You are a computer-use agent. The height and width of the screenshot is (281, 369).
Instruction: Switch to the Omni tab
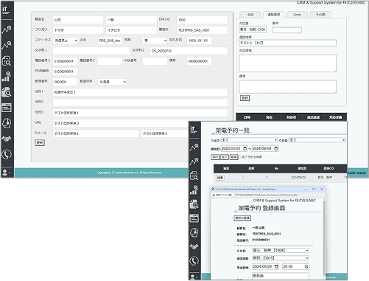pyautogui.click(x=297, y=15)
